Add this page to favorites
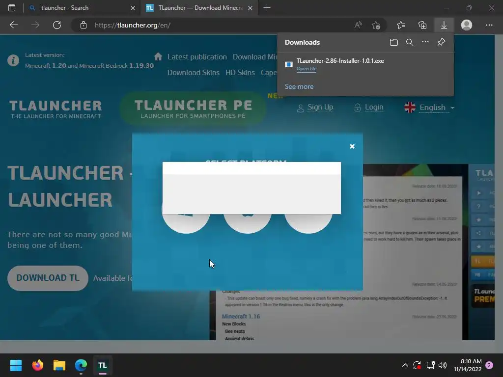This screenshot has height=377, width=503. (376, 25)
